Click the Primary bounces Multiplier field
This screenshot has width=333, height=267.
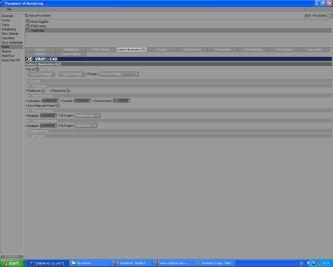click(48, 116)
